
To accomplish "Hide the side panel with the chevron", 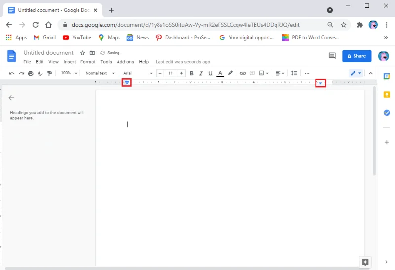I will 386,262.
